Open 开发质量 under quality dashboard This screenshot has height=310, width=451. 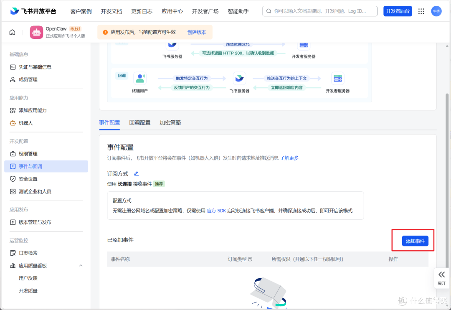[28, 291]
